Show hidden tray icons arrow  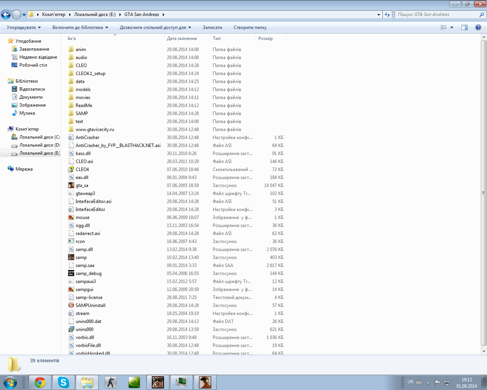(x=428, y=382)
